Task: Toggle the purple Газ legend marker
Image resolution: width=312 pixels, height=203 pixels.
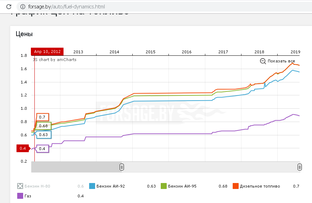Action: coord(20,196)
